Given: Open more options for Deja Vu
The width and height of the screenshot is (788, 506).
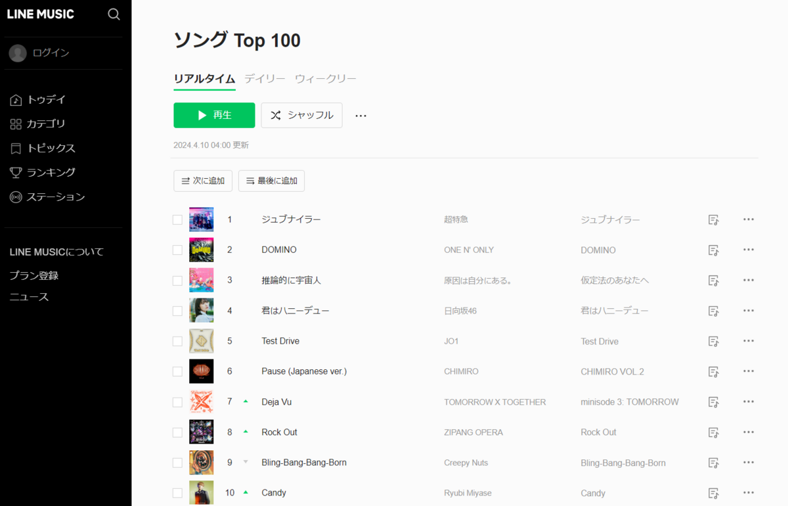Looking at the screenshot, I should 748,402.
